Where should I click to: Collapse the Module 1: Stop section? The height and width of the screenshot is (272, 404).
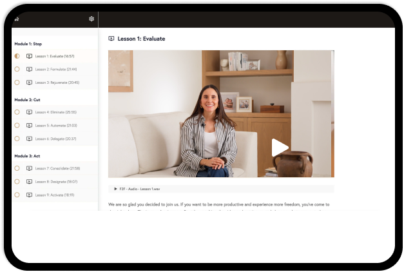[28, 44]
